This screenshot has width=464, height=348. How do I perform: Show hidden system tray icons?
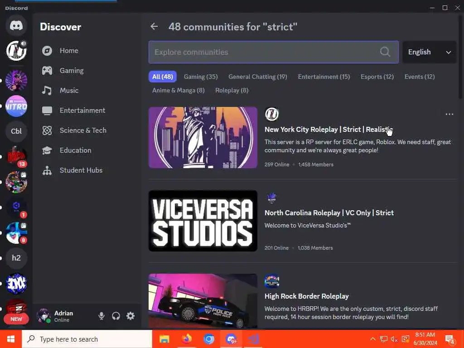click(373, 339)
